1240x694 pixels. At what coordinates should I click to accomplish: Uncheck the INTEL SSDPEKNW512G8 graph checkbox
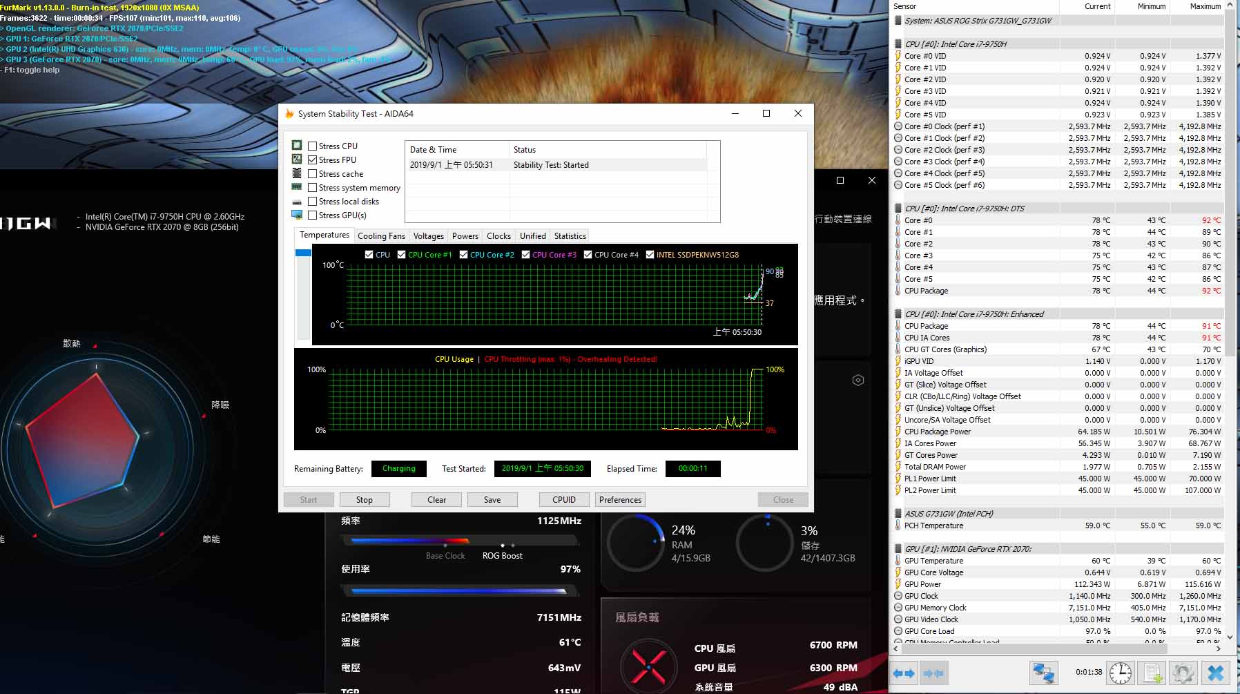click(x=650, y=254)
